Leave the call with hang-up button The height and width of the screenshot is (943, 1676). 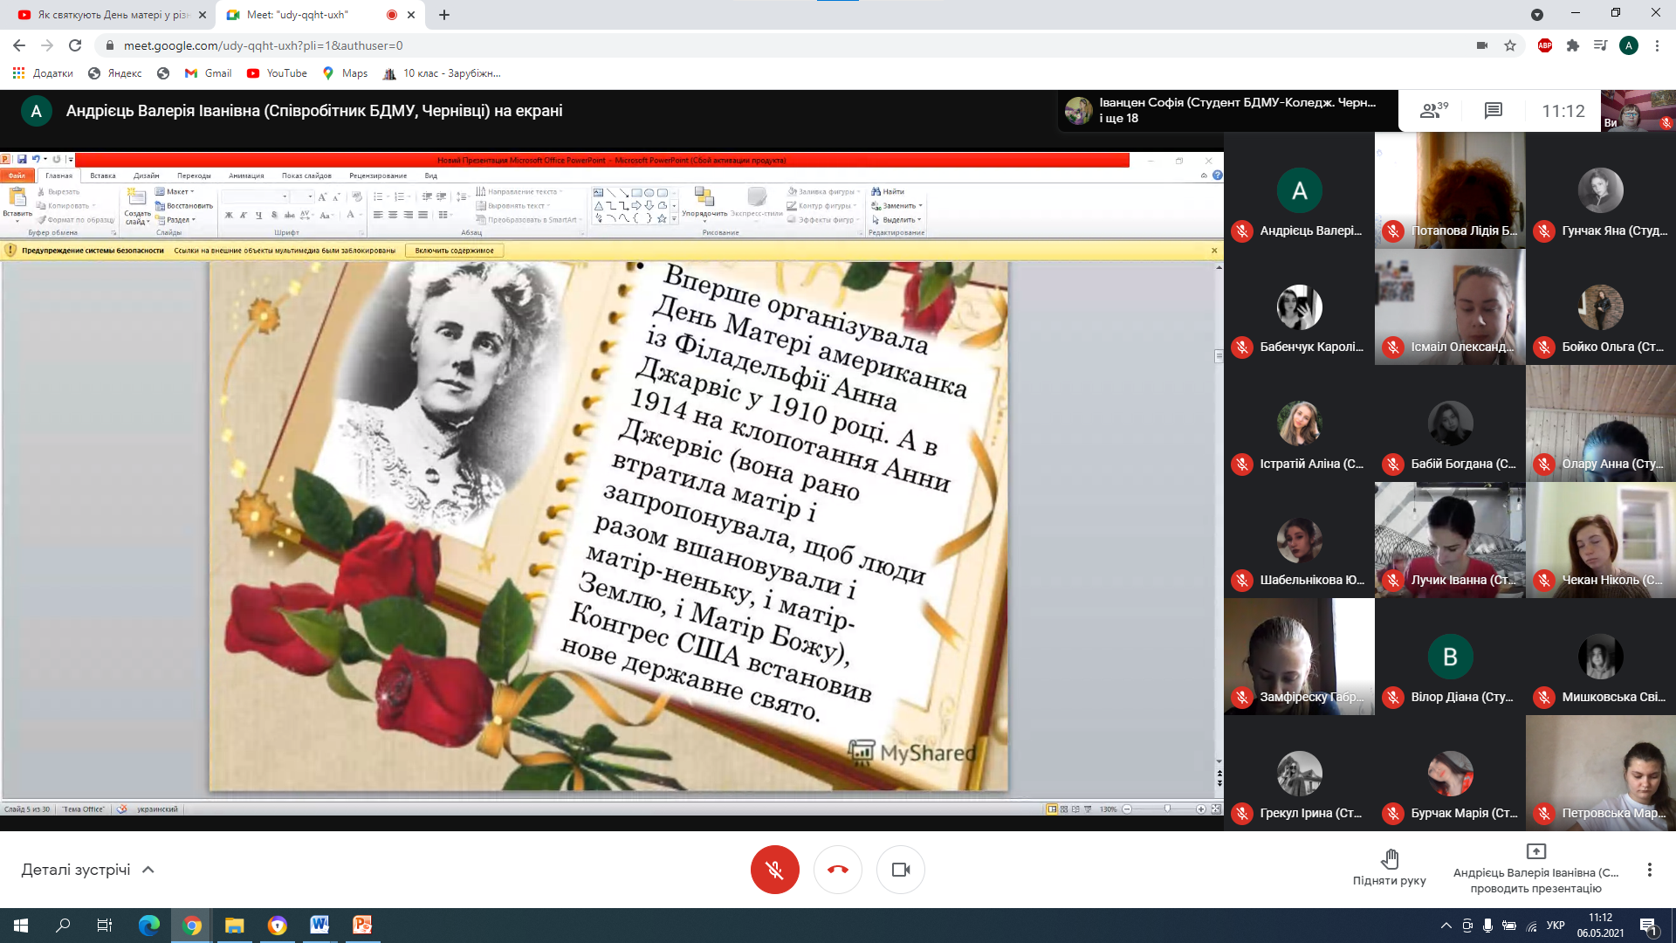point(838,870)
